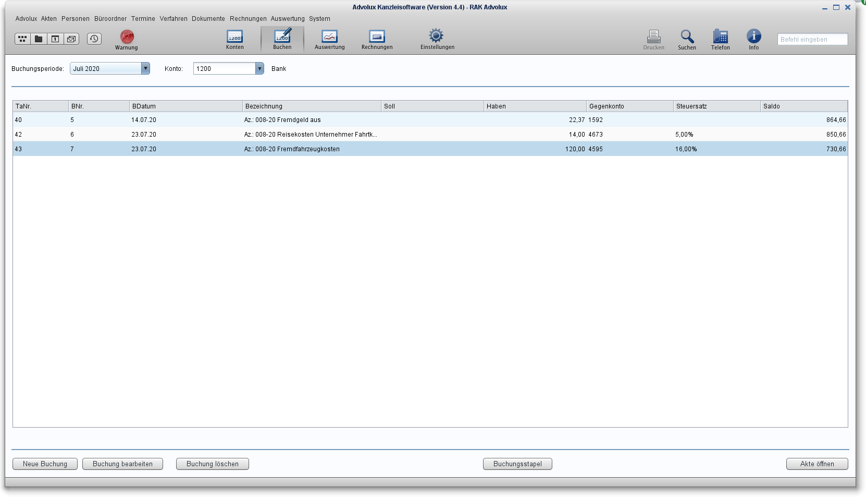866x497 pixels.
Task: Sort by the TaNr. column header
Action: (41, 106)
